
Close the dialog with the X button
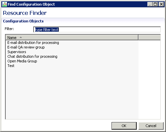161,4
